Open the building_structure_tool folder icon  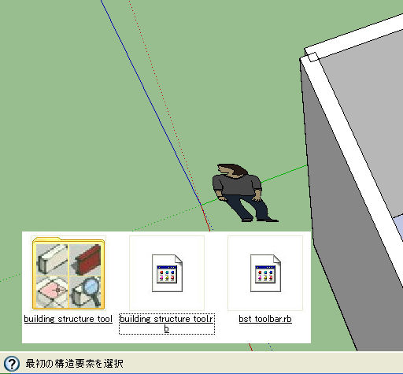click(x=68, y=273)
